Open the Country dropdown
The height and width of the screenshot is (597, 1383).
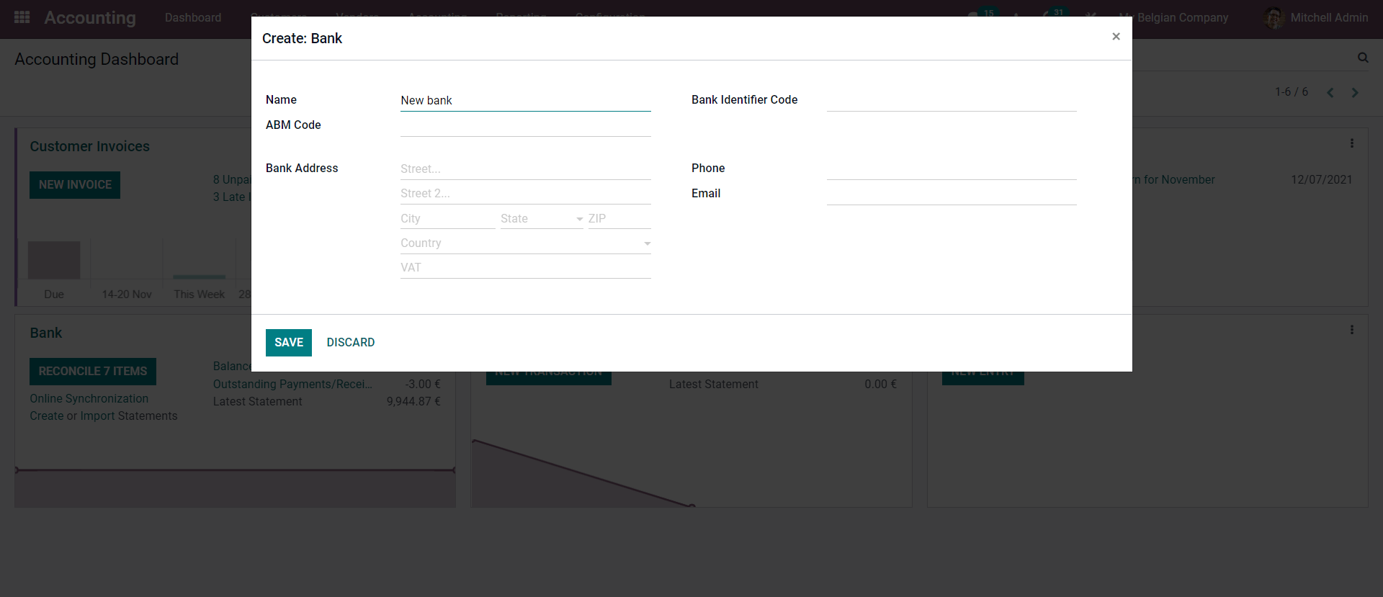point(525,243)
